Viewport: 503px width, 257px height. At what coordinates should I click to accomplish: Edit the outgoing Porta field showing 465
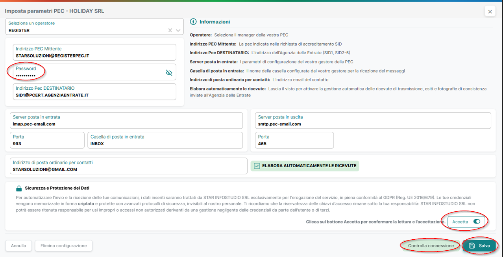(294, 140)
